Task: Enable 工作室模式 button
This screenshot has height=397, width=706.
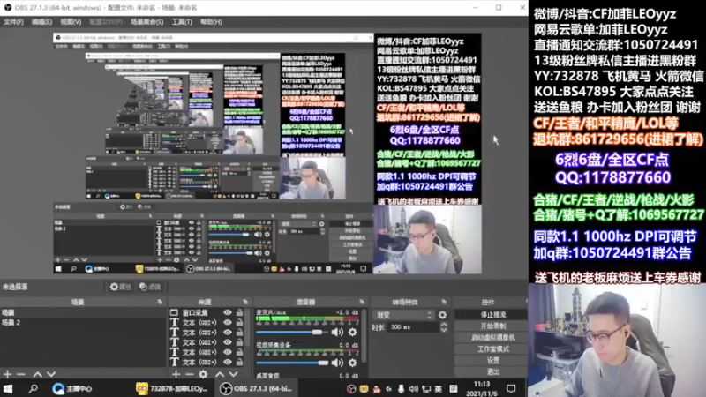Action: pos(493,348)
